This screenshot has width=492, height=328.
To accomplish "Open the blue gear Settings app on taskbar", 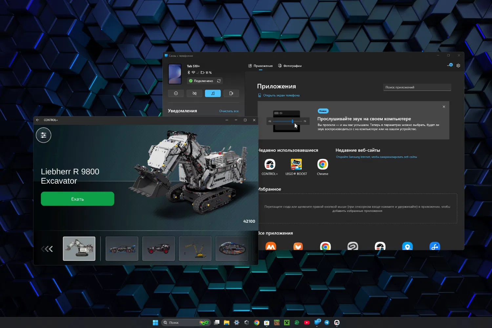I will [x=236, y=322].
